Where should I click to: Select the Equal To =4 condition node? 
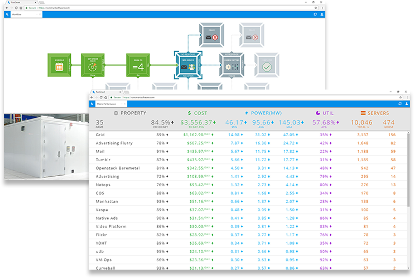click(138, 65)
